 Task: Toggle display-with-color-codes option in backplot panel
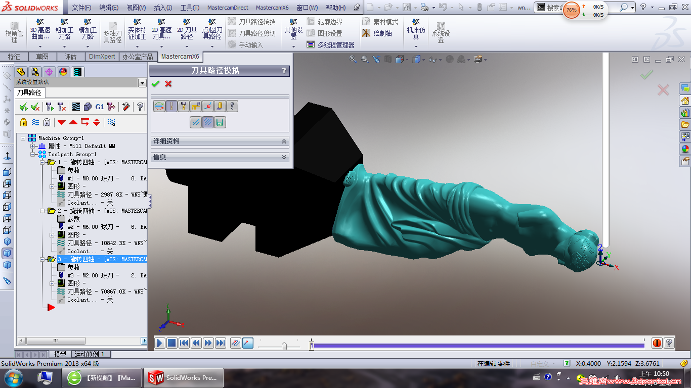[159, 106]
